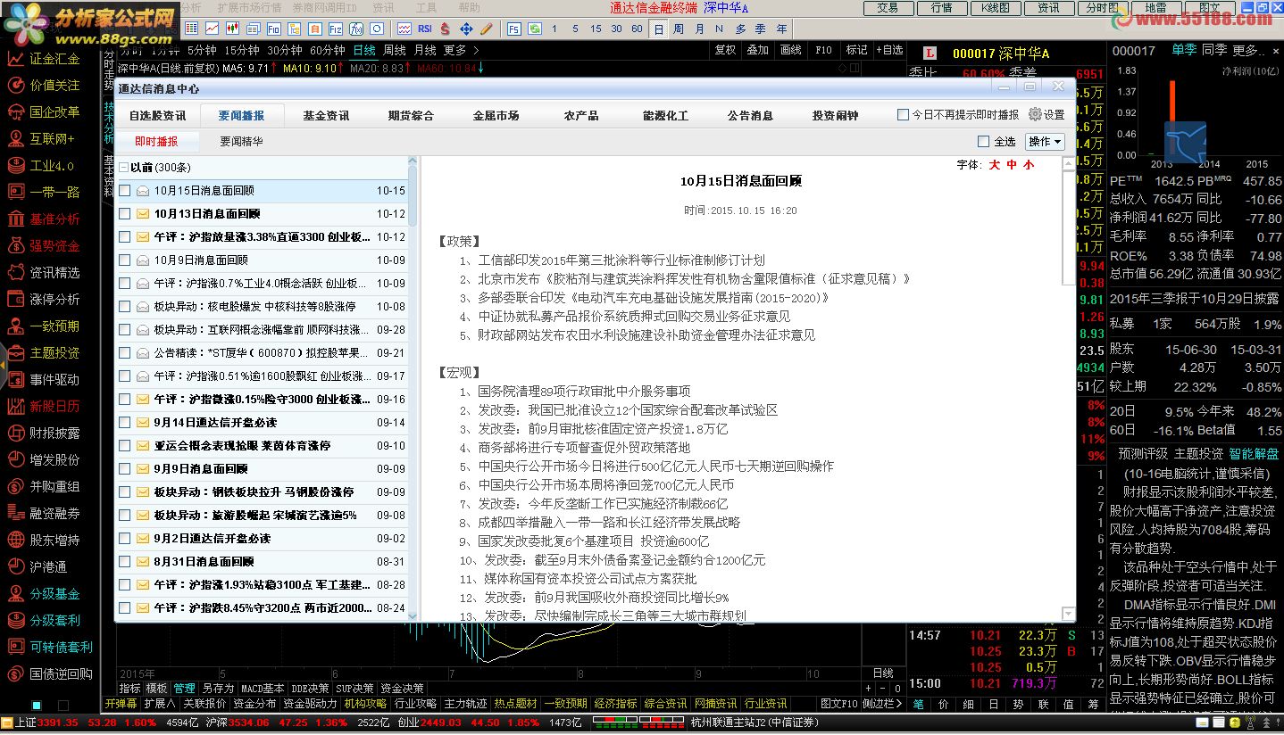Click the red dollar sign toolbar icon

445,29
